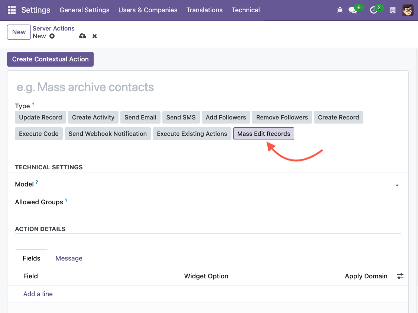Click the Apply Domain column header

(x=366, y=276)
